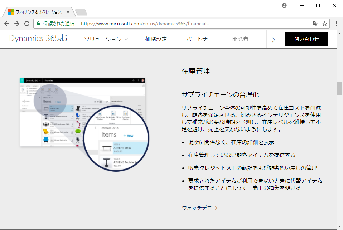Open the 価格設定 nav item

point(156,39)
